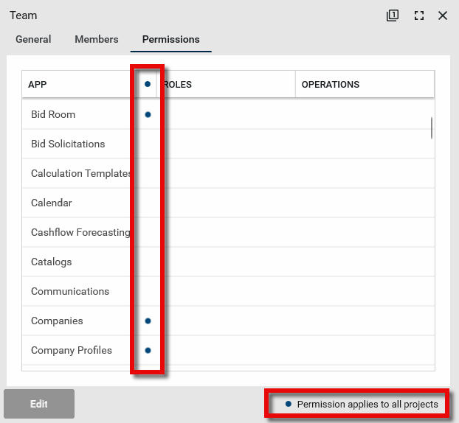The image size is (459, 423).
Task: Select the Calculation Templates row
Action: pyautogui.click(x=80, y=173)
